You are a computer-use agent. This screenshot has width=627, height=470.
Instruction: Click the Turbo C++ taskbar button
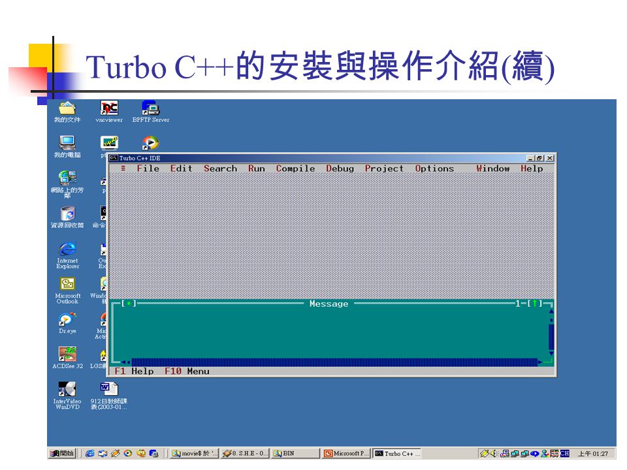click(397, 453)
